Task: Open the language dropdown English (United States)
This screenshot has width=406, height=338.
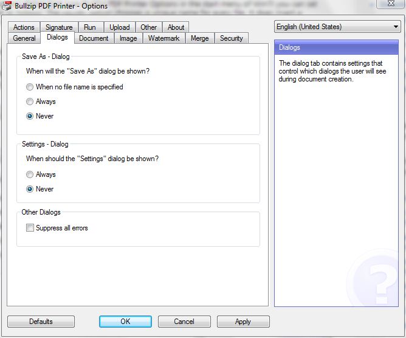Action: point(337,27)
